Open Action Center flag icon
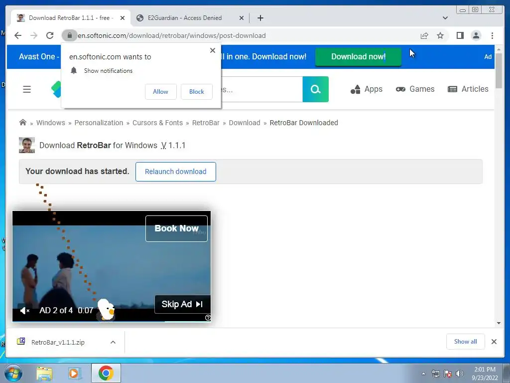Viewport: 510px width, 383px height. coord(448,374)
